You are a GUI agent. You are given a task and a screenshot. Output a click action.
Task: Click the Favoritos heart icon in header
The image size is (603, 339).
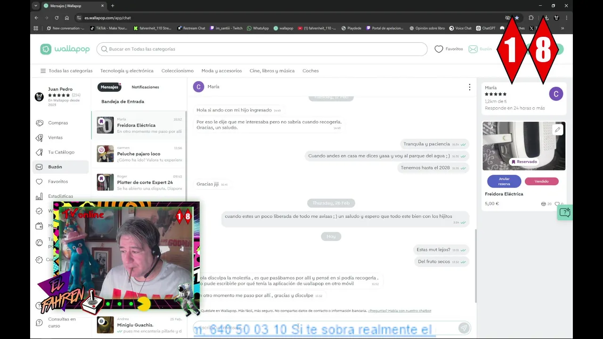pyautogui.click(x=439, y=49)
